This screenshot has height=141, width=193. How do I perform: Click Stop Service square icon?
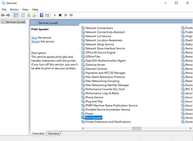point(60,15)
